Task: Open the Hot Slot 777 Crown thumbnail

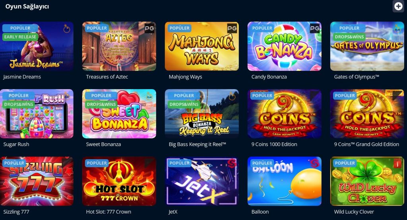Action: pos(119,181)
